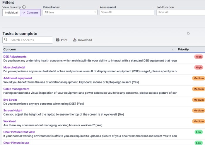
Task: Open the Musculoskeletal concern
Action: (x=14, y=67)
